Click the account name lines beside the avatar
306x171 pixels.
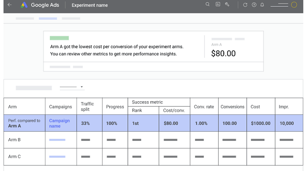[279, 5]
